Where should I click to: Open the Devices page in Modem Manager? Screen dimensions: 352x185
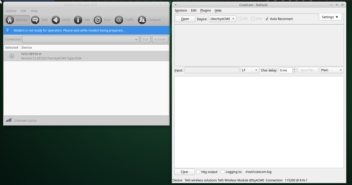17,20
